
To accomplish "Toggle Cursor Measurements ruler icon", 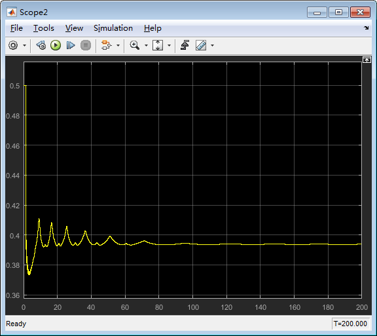I will [x=201, y=45].
